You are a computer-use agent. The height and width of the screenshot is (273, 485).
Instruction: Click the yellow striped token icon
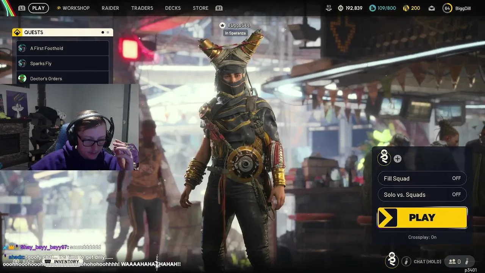click(406, 8)
